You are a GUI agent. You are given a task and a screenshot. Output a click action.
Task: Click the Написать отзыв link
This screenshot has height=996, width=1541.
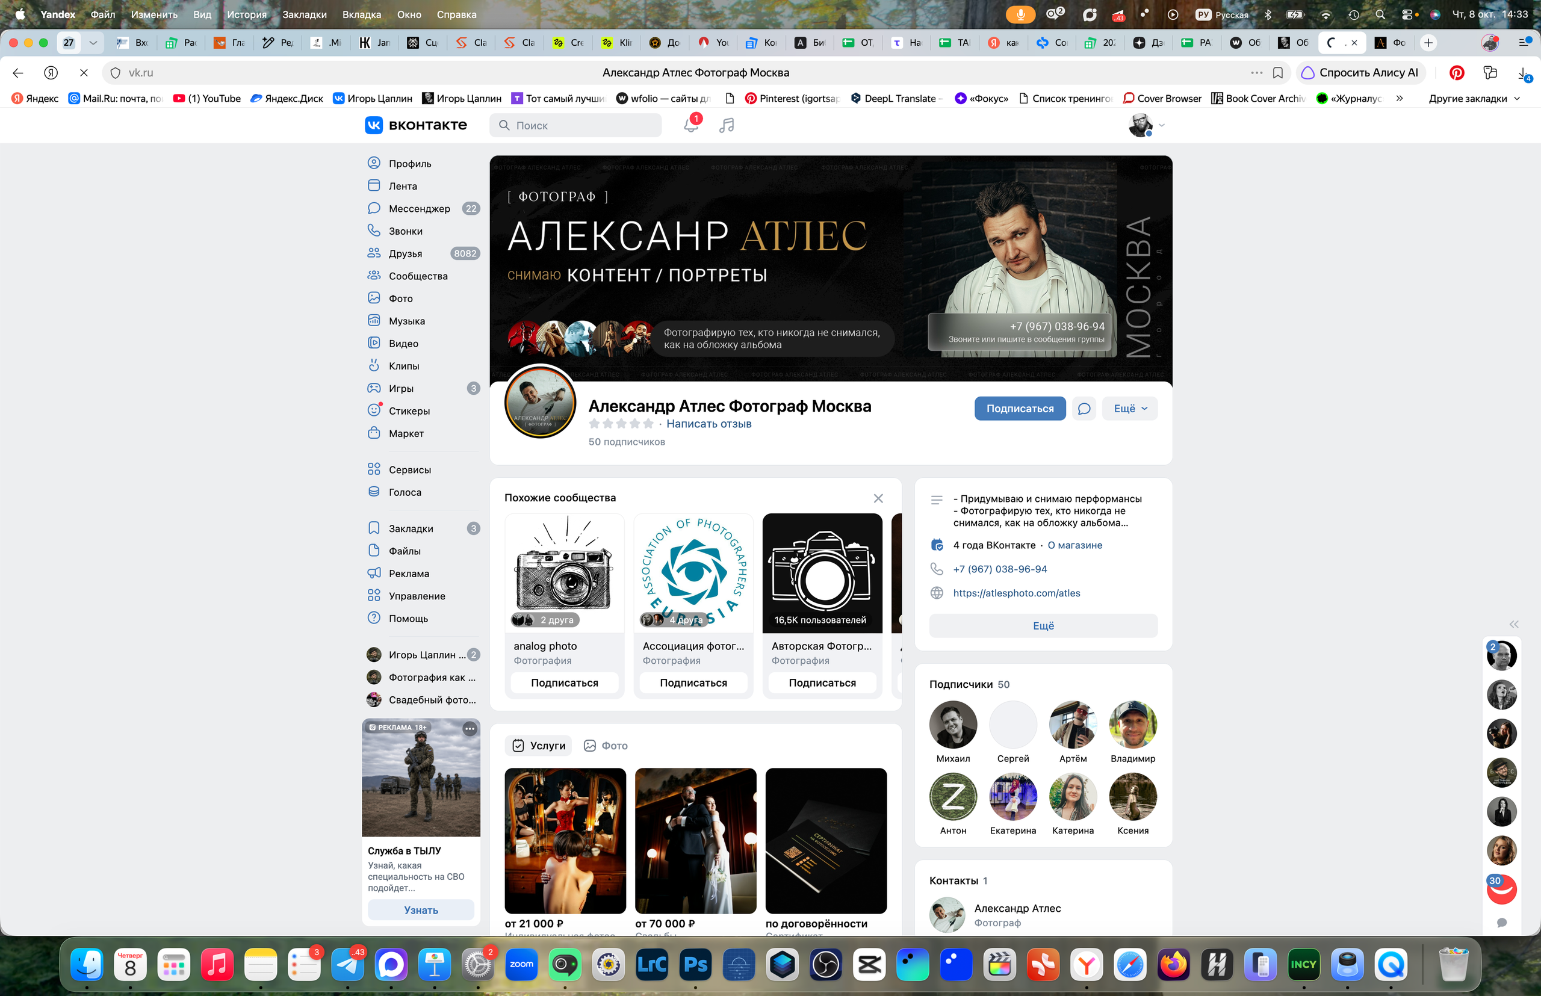pyautogui.click(x=708, y=424)
